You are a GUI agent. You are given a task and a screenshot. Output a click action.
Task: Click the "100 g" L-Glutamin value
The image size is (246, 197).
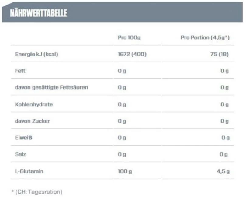pos(125,171)
